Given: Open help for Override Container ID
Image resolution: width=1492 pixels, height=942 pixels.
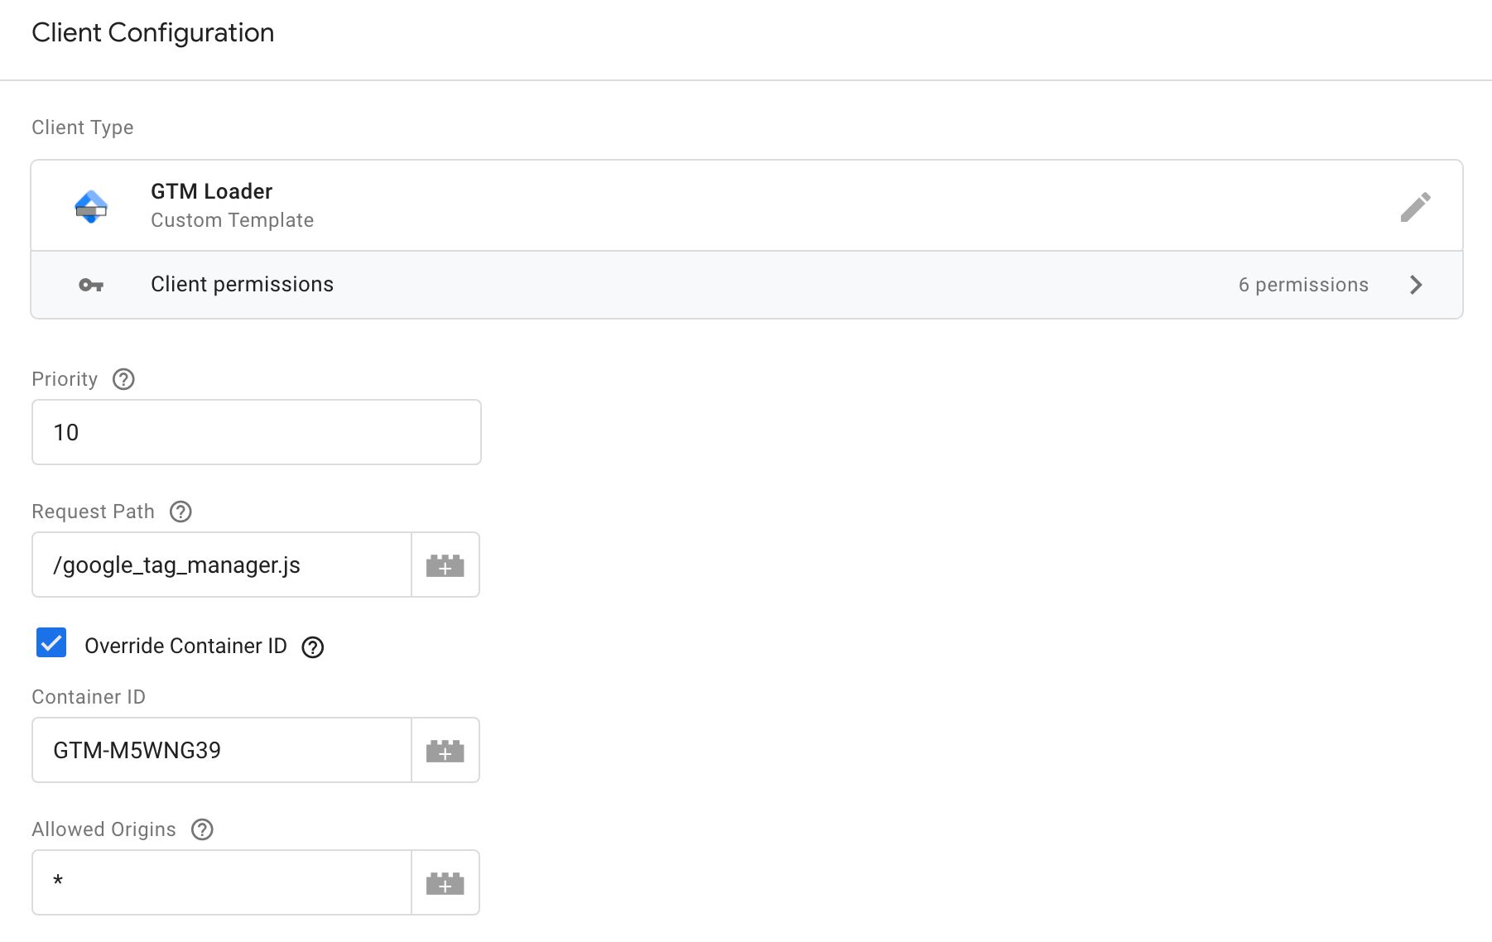Looking at the screenshot, I should pyautogui.click(x=313, y=646).
